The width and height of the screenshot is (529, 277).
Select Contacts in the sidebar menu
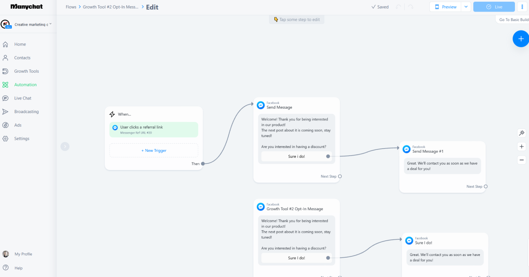pyautogui.click(x=22, y=58)
